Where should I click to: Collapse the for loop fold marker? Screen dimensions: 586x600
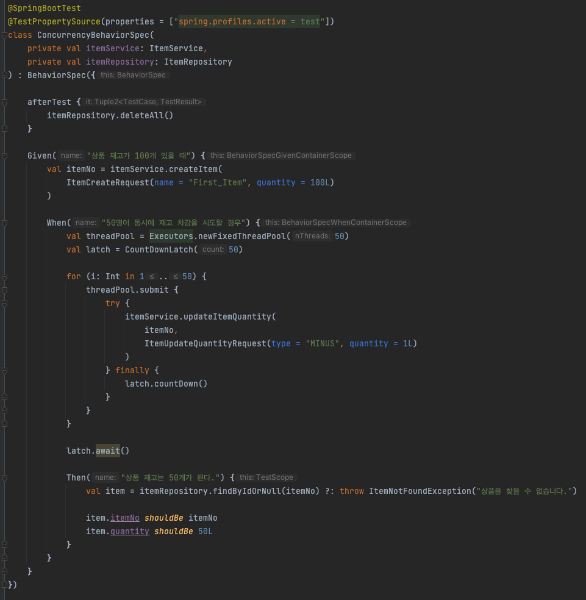(x=5, y=276)
